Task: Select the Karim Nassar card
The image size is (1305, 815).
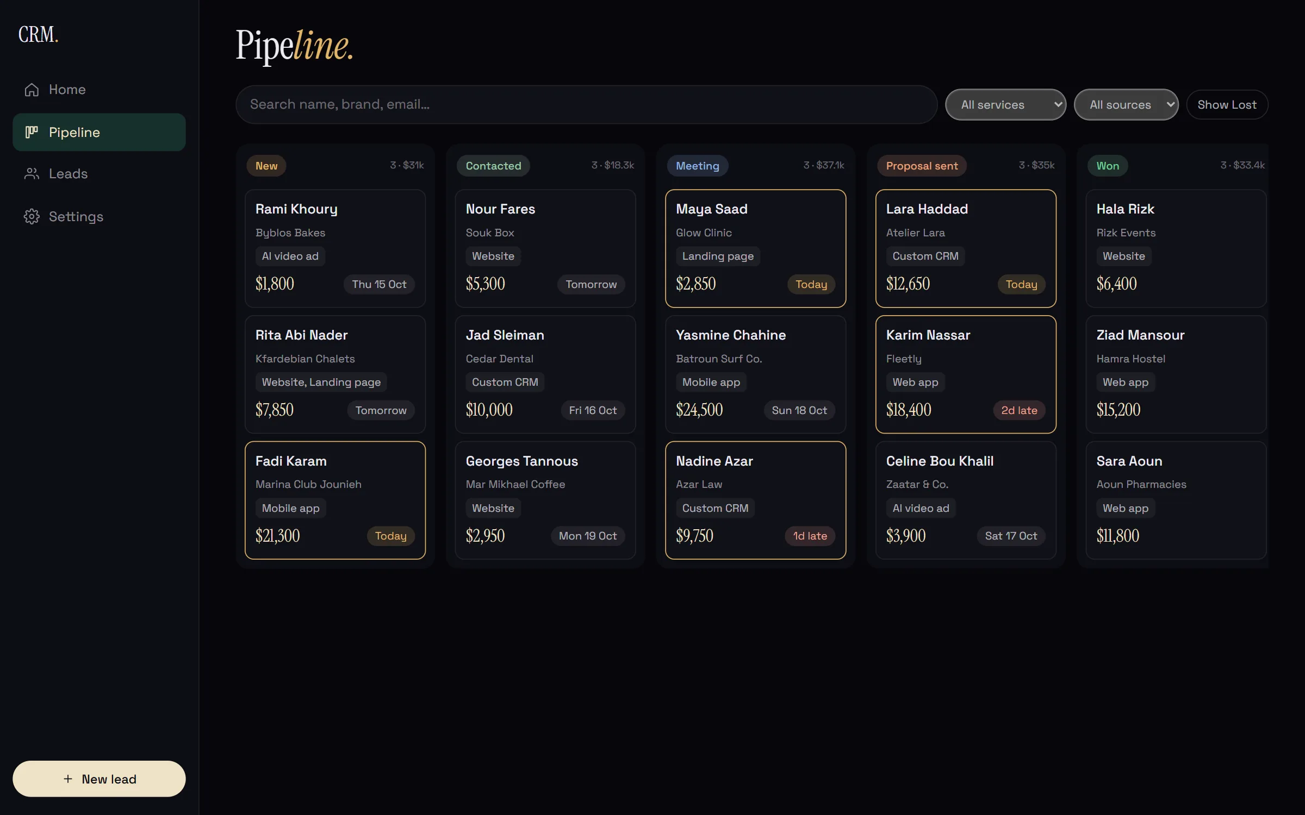Action: click(966, 374)
